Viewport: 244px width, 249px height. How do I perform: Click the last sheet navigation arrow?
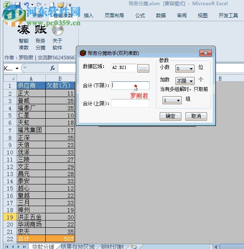click(24, 247)
